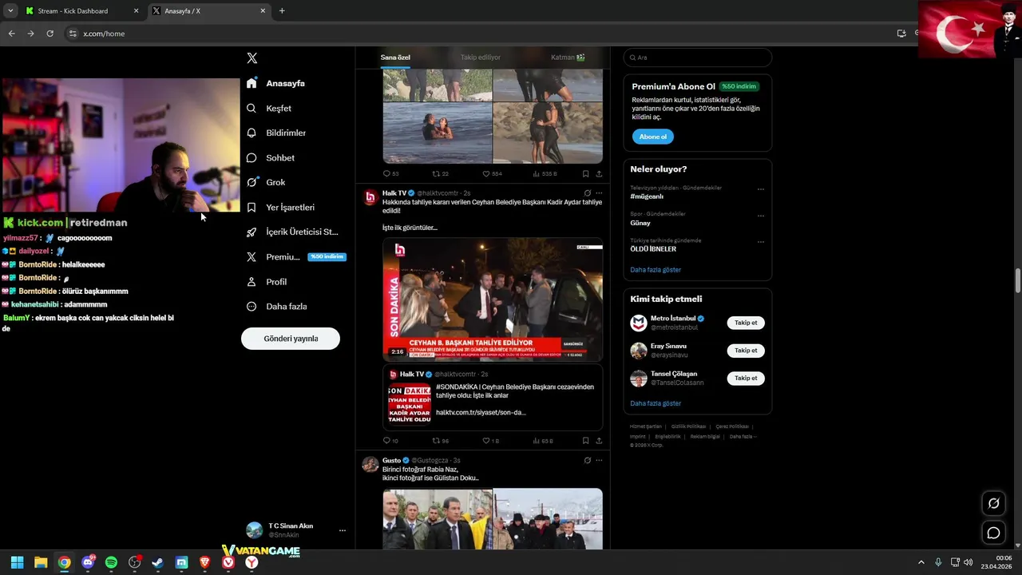The width and height of the screenshot is (1022, 575).
Task: Open options for the #mügeanlı trend
Action: (x=761, y=190)
